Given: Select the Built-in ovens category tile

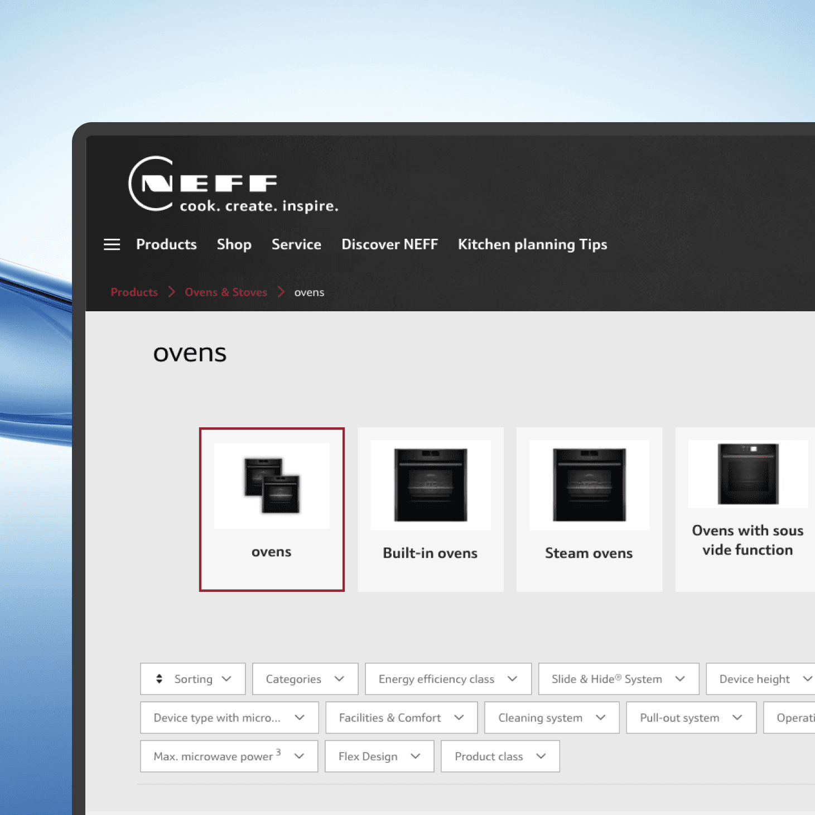Looking at the screenshot, I should tap(430, 509).
